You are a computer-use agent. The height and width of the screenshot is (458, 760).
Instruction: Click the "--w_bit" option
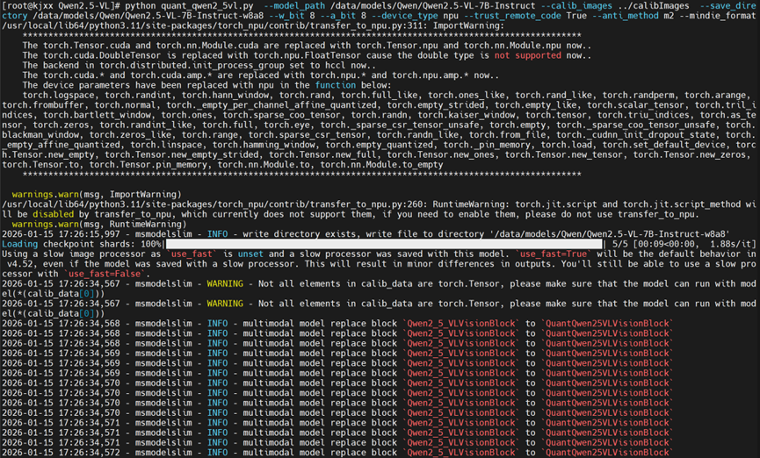click(287, 16)
